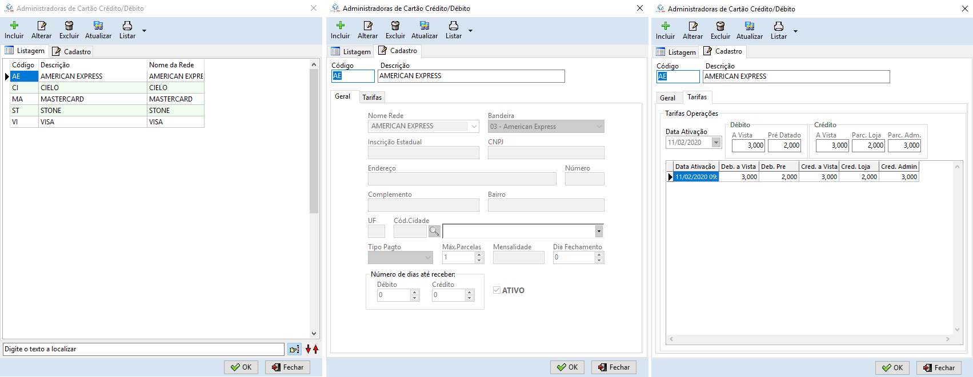Select the CIELO row in the listing grid
This screenshot has width=973, height=377.
point(107,88)
